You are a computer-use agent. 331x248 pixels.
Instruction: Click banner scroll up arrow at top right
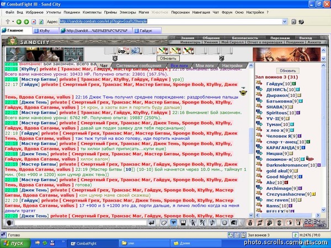(323, 50)
